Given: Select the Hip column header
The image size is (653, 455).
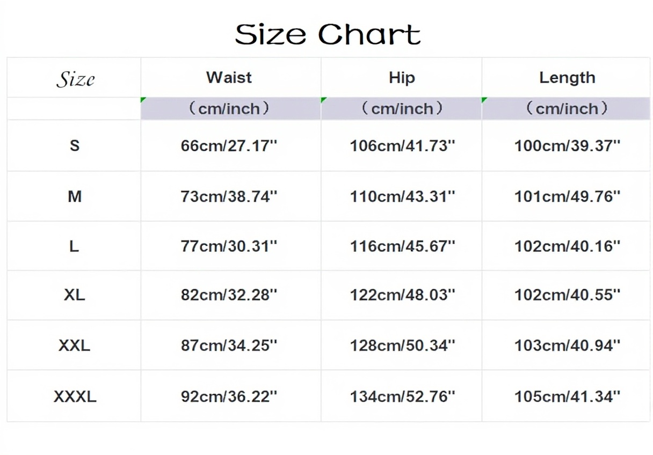Looking at the screenshot, I should point(402,78).
